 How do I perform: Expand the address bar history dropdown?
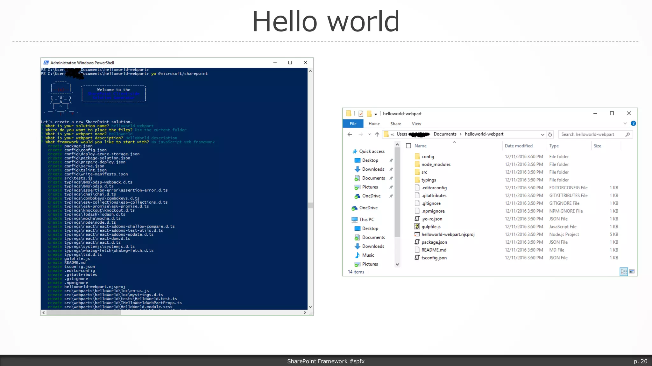coord(542,134)
